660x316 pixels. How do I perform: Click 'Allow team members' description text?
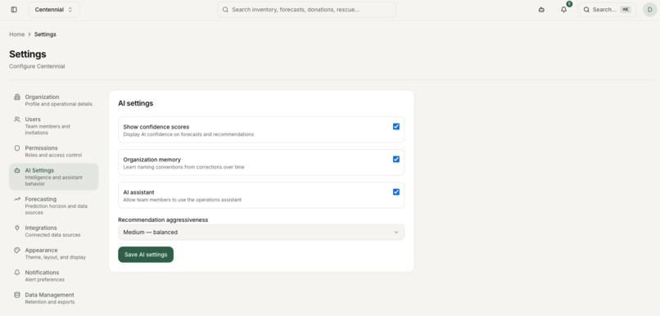click(183, 200)
